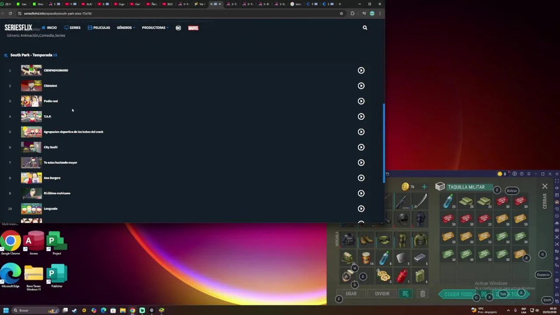Select the canned food item with 14
The image size is (560, 315).
coord(366,258)
